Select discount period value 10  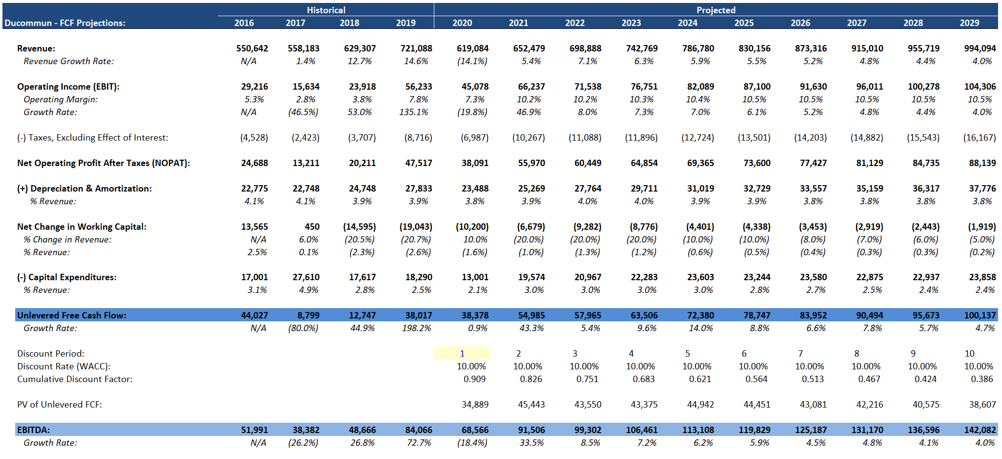pos(970,354)
